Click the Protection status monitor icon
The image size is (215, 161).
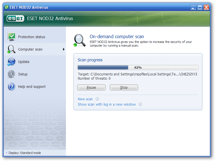pyautogui.click(x=12, y=37)
